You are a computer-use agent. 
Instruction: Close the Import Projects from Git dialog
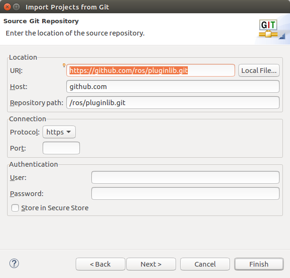6,7
